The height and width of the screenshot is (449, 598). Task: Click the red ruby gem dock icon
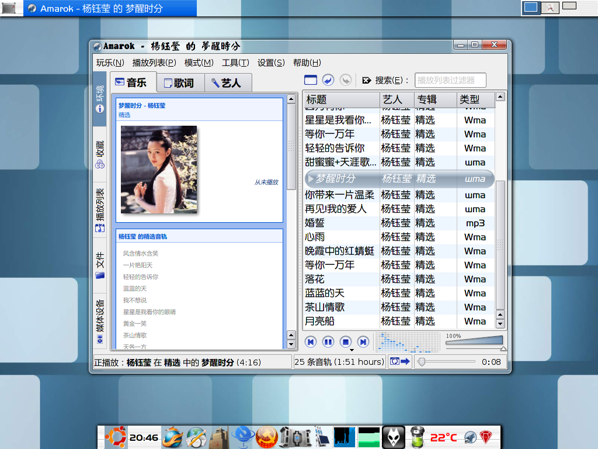coord(486,437)
